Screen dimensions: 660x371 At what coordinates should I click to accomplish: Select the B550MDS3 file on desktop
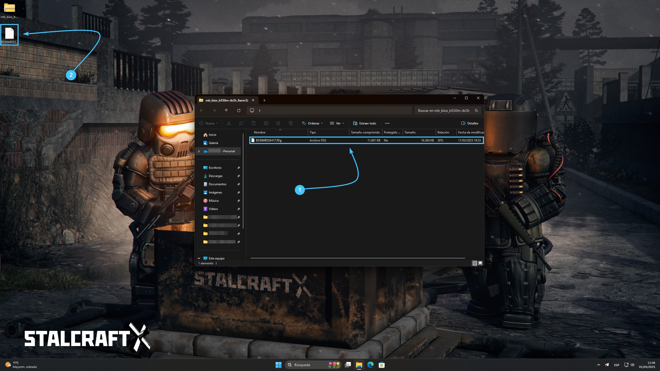tap(9, 35)
